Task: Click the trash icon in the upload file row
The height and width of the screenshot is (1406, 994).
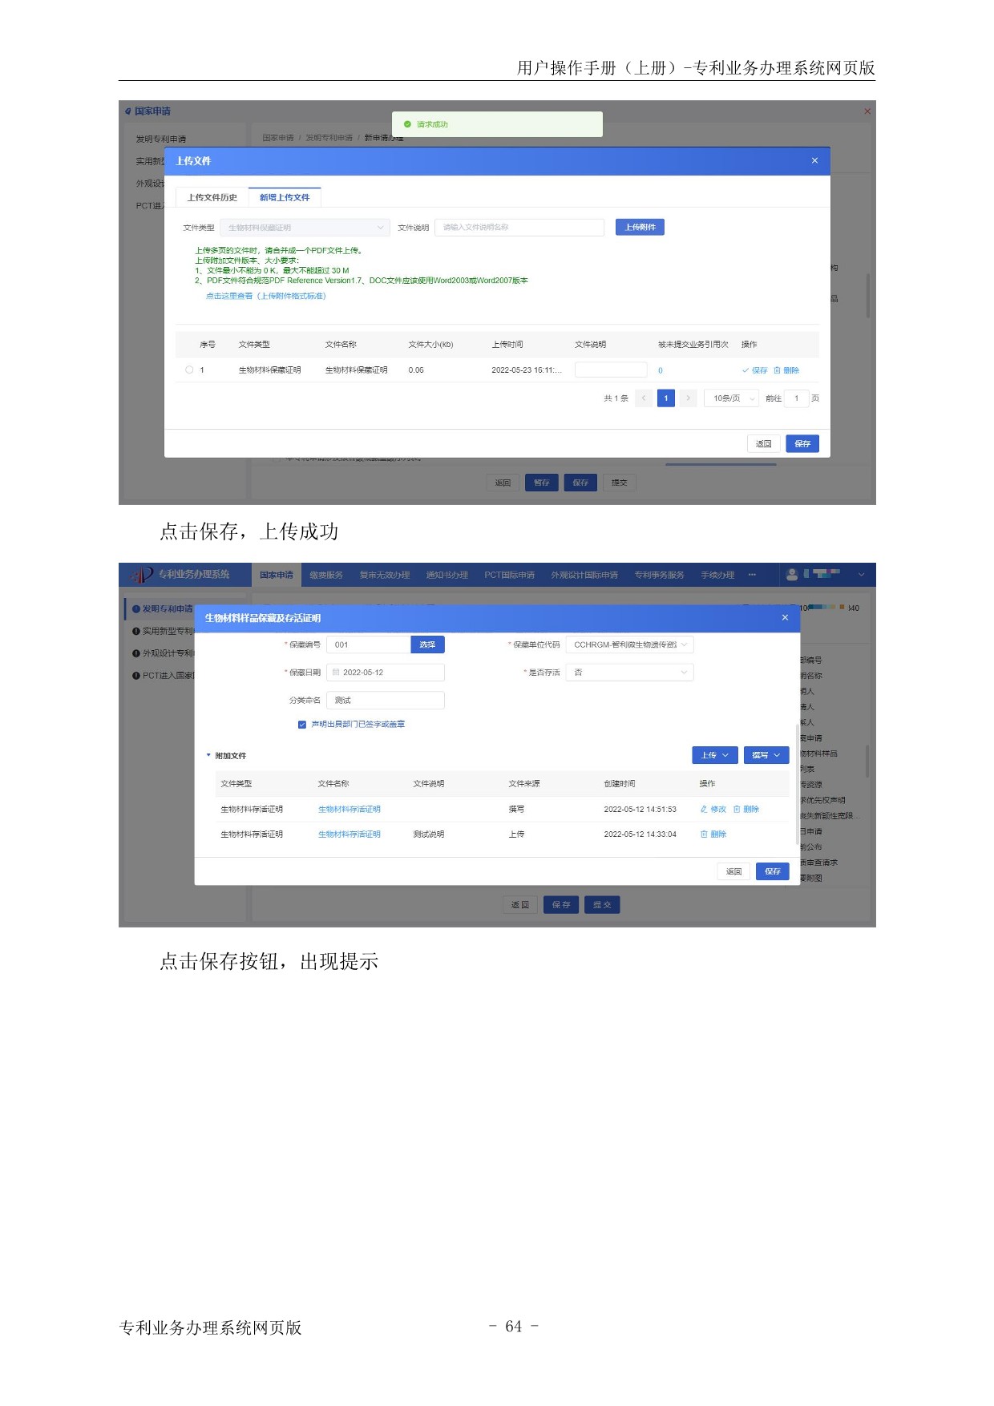Action: [x=777, y=370]
